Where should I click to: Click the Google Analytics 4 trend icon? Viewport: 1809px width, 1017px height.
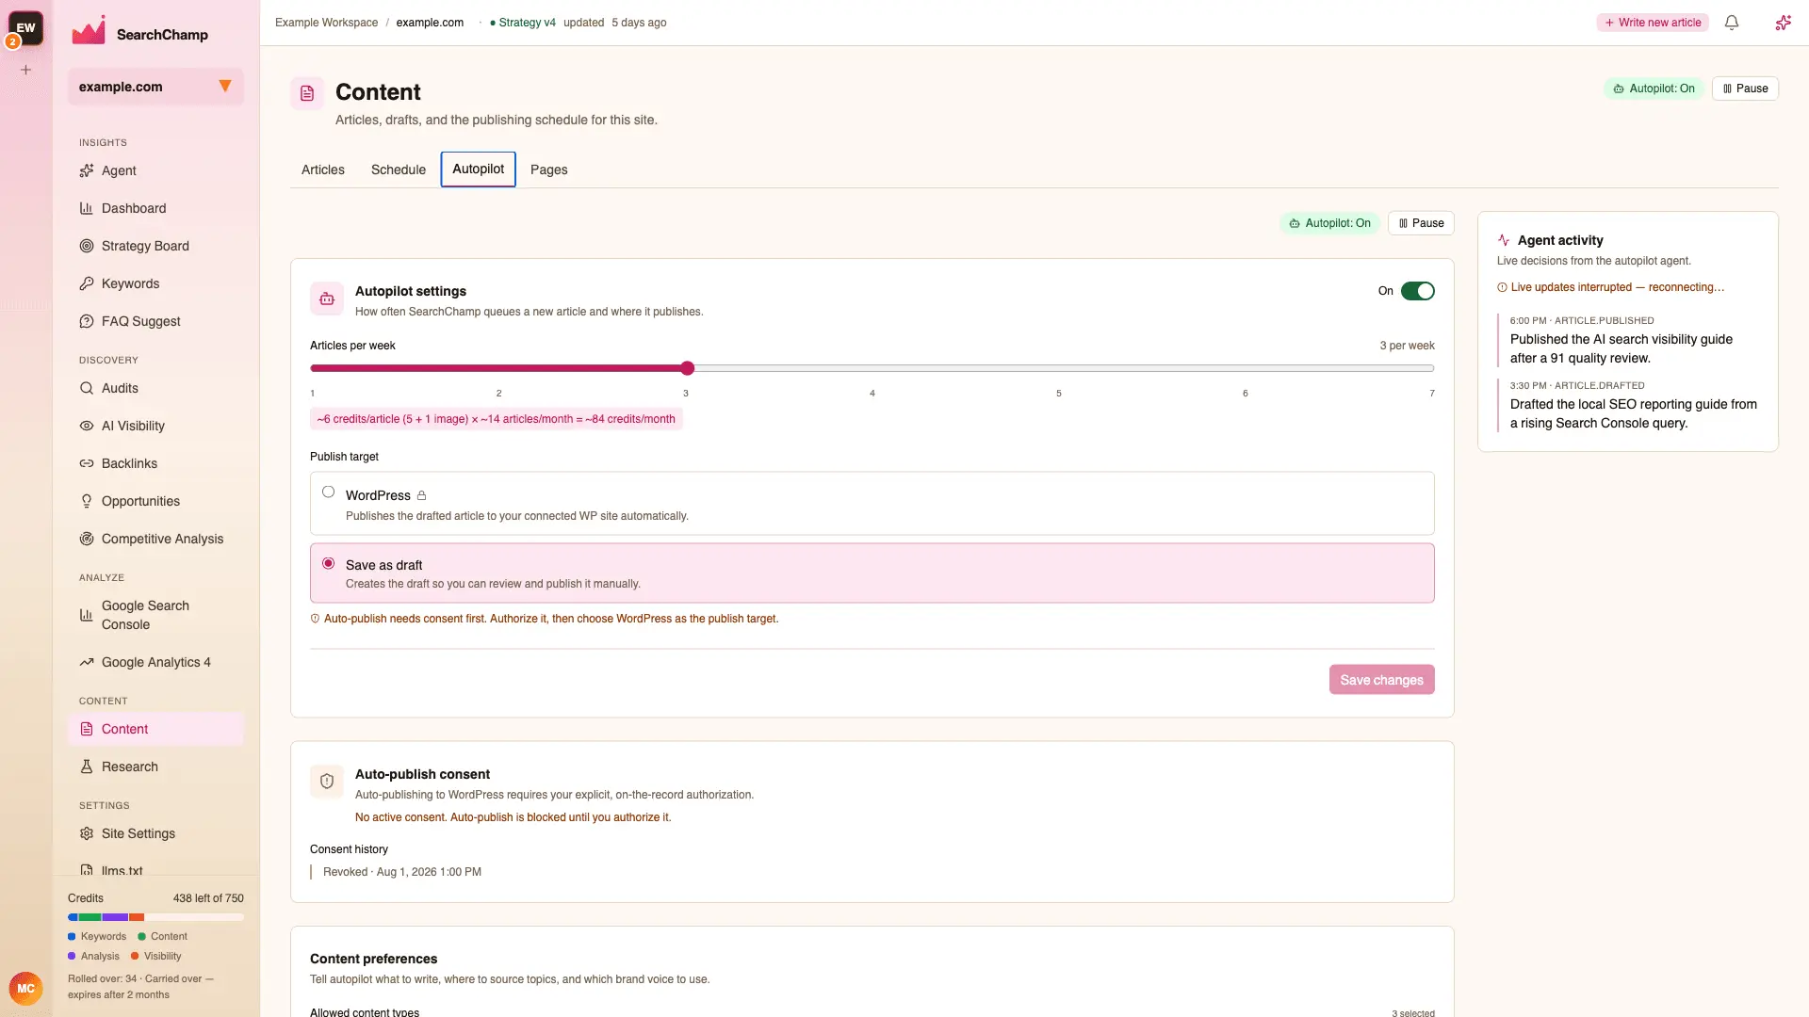coord(87,662)
